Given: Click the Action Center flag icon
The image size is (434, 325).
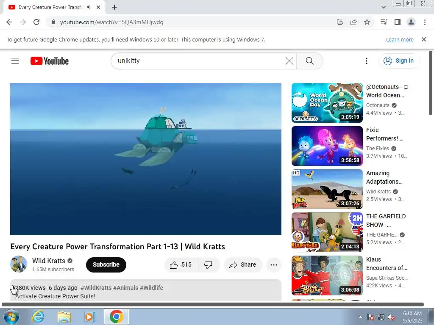Looking at the screenshot, I should [371, 317].
